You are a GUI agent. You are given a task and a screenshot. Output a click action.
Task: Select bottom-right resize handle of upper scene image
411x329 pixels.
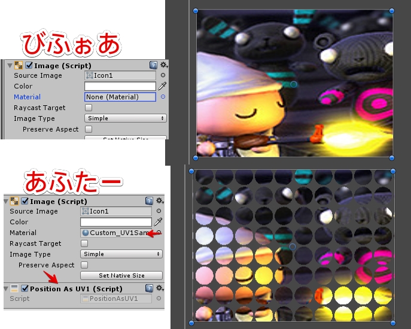coord(392,158)
